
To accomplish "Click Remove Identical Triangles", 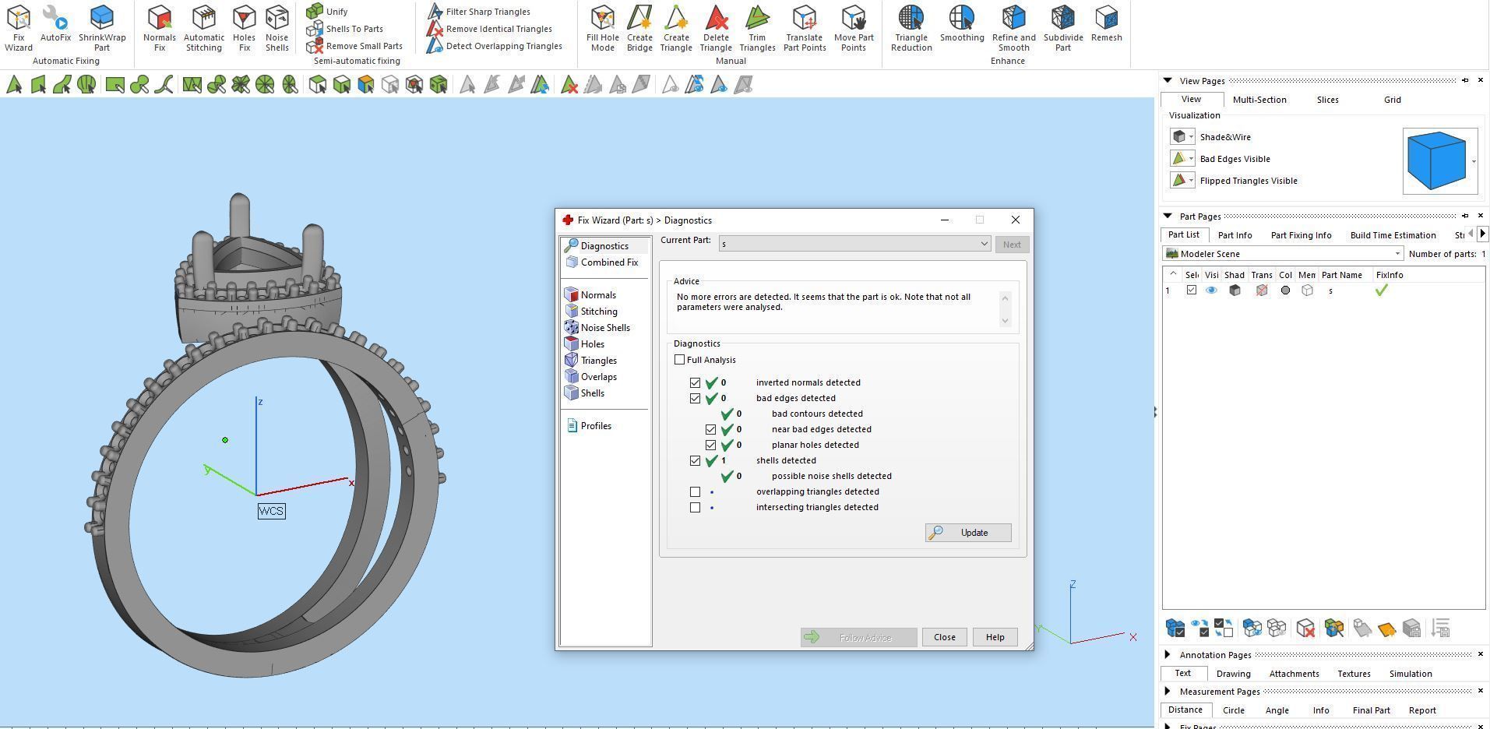I will (490, 29).
